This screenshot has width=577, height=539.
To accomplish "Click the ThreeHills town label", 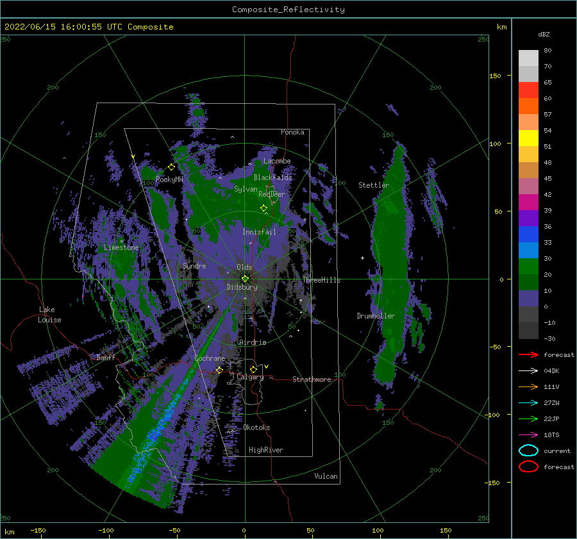I will tap(322, 280).
